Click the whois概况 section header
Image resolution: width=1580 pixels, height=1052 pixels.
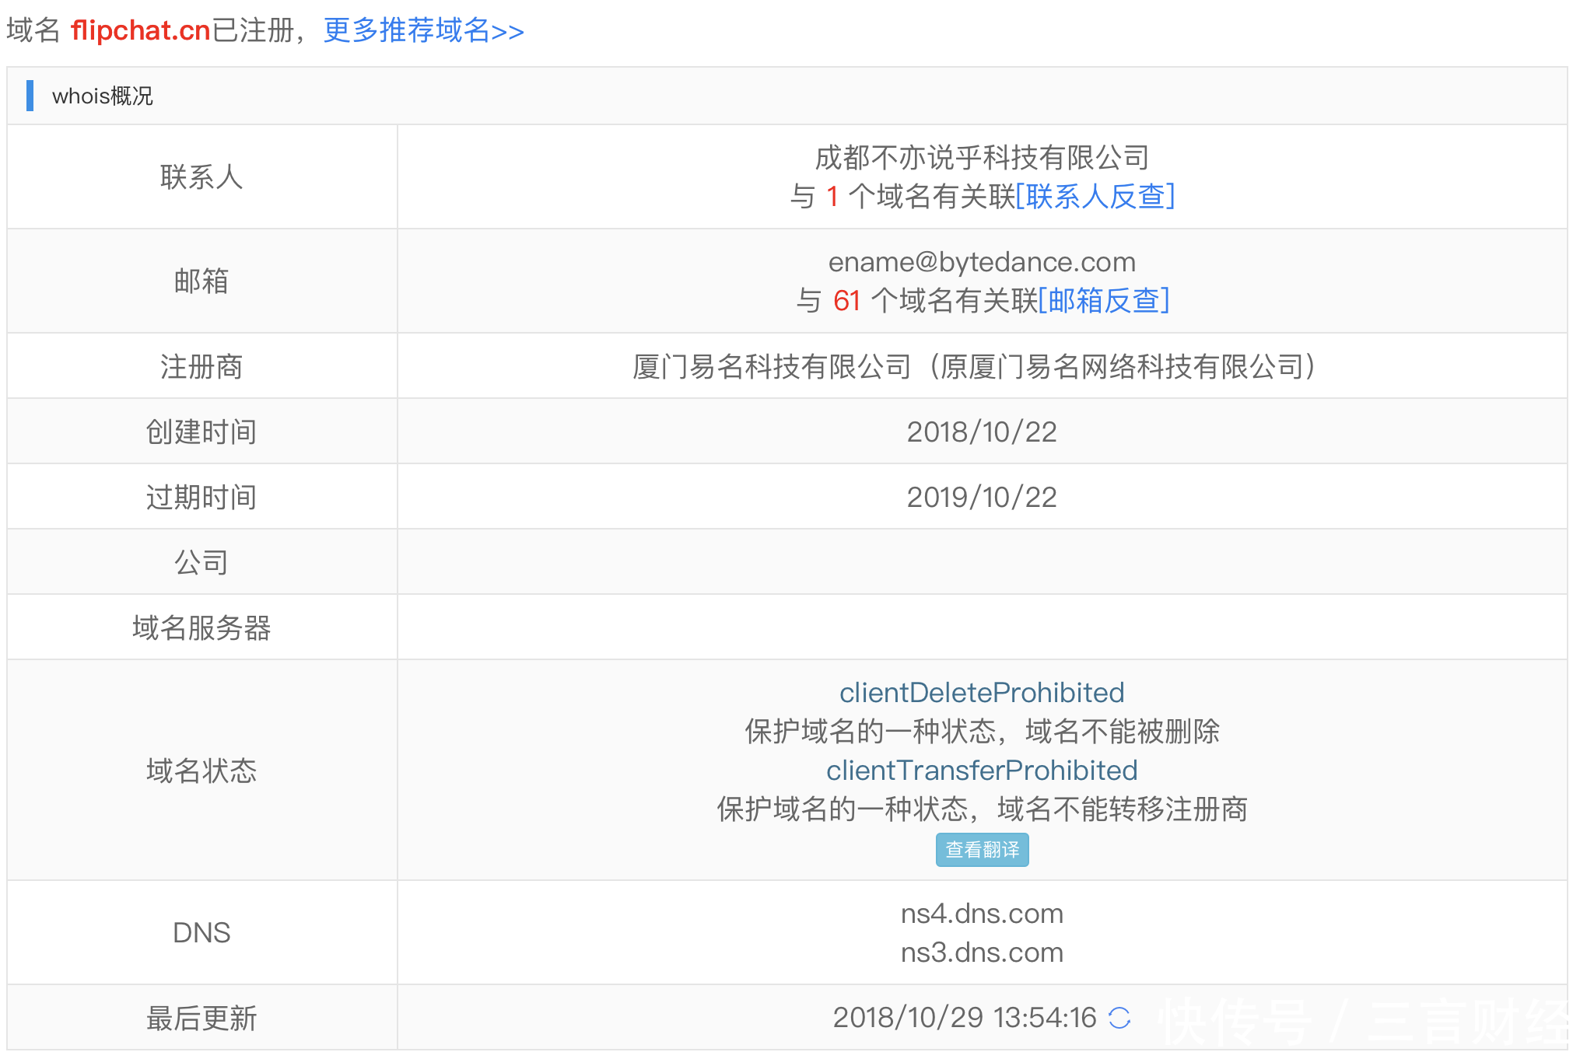pos(102,96)
